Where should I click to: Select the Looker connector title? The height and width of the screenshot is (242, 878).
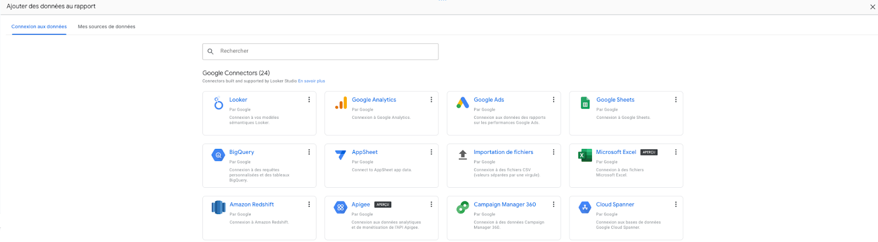(238, 100)
